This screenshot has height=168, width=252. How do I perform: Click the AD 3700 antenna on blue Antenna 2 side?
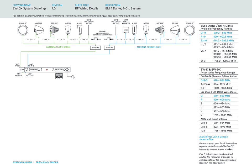click(x=175, y=30)
